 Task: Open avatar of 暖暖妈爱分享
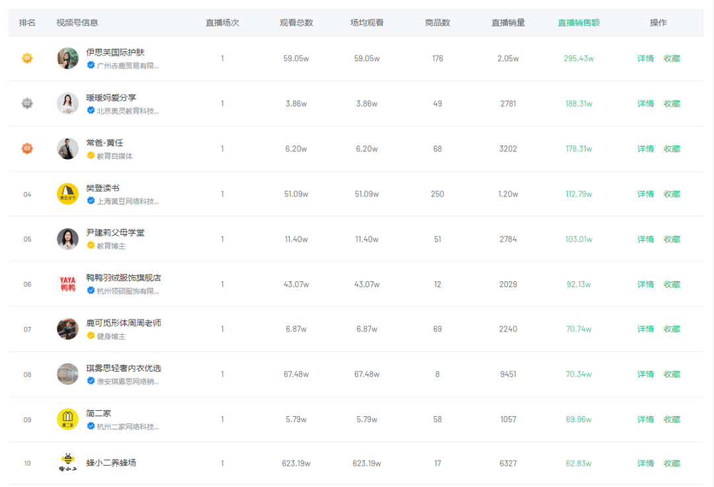coord(67,103)
